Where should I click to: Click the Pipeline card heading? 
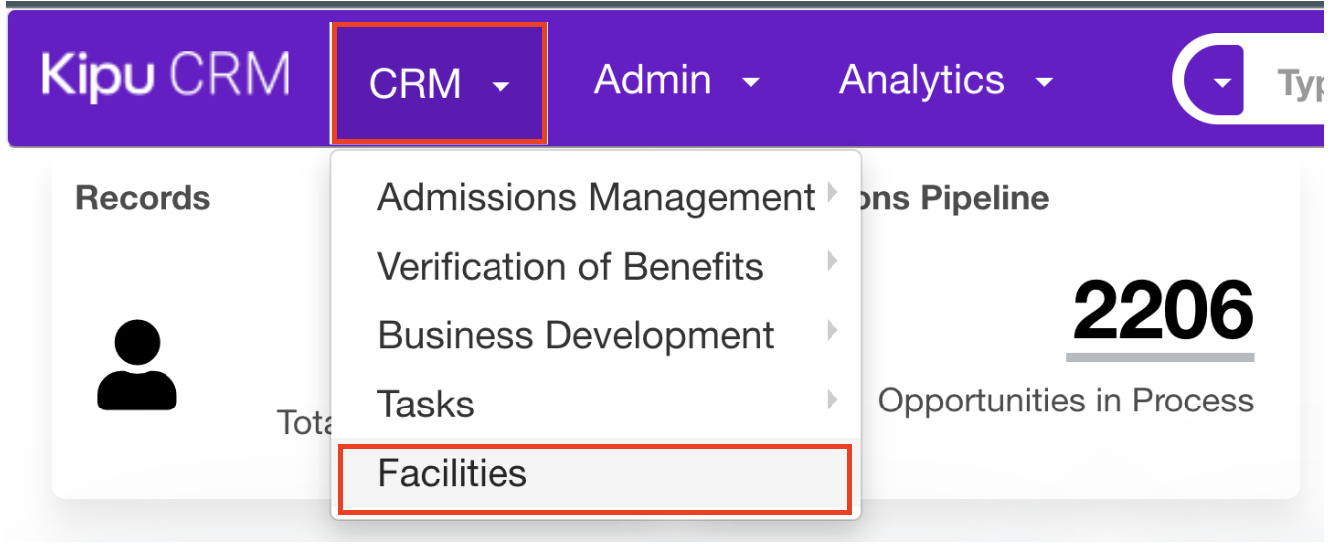pyautogui.click(x=957, y=198)
